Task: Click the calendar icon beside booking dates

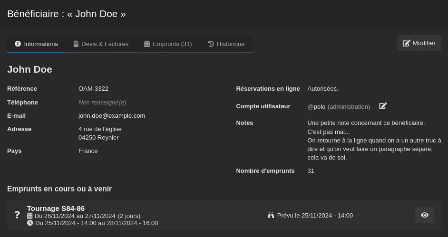Action: [30, 216]
